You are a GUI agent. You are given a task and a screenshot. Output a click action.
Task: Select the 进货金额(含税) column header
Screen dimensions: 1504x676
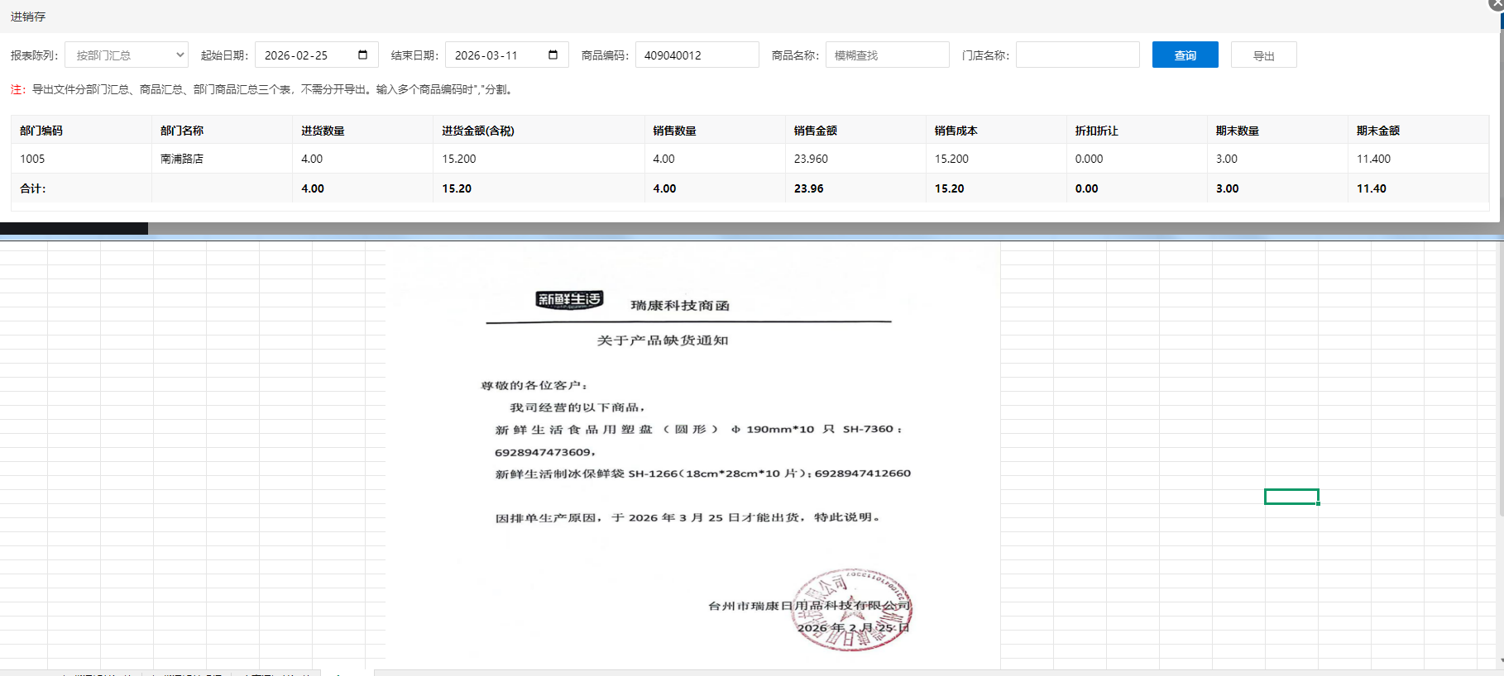478,131
